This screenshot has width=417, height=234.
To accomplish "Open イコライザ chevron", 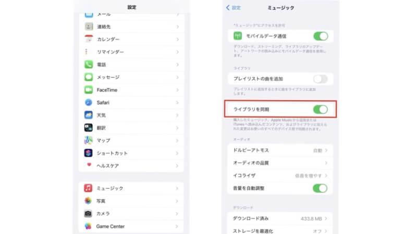I will click(x=326, y=176).
